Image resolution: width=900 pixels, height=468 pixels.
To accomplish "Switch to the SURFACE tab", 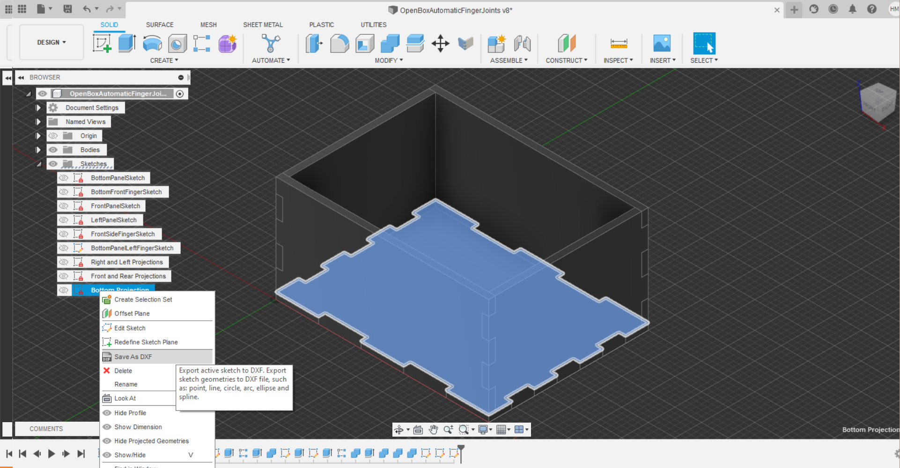I will (160, 25).
